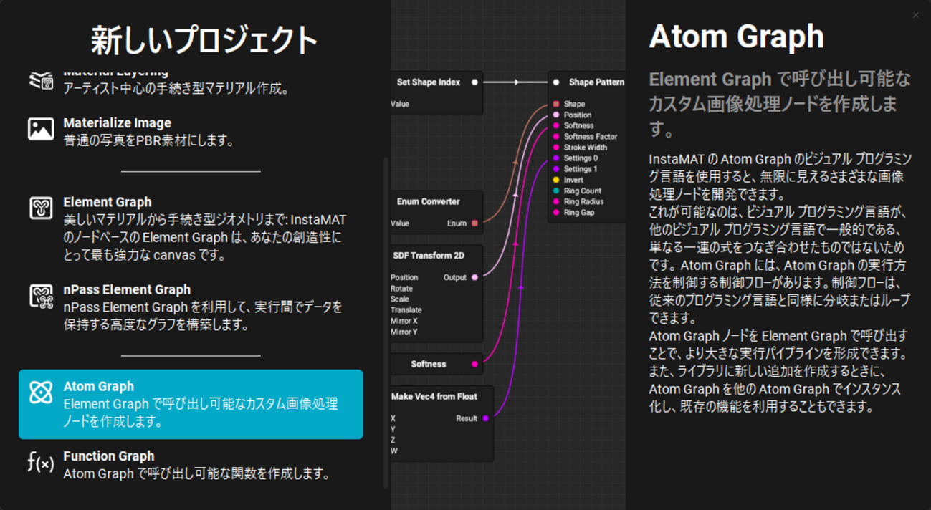Click the Softness node label
Image resolution: width=931 pixels, height=510 pixels.
(429, 365)
